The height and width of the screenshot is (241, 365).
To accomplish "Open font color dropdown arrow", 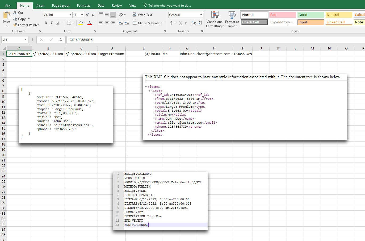I will (x=94, y=23).
